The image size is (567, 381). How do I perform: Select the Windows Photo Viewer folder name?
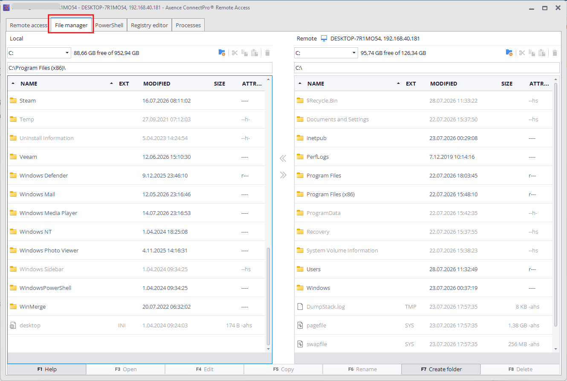pos(49,250)
